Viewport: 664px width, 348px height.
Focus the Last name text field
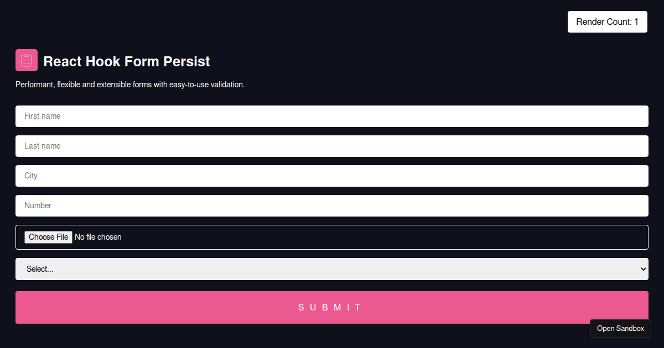point(332,146)
